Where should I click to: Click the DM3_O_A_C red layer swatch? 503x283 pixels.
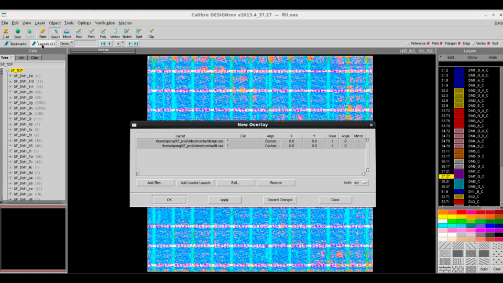459,111
